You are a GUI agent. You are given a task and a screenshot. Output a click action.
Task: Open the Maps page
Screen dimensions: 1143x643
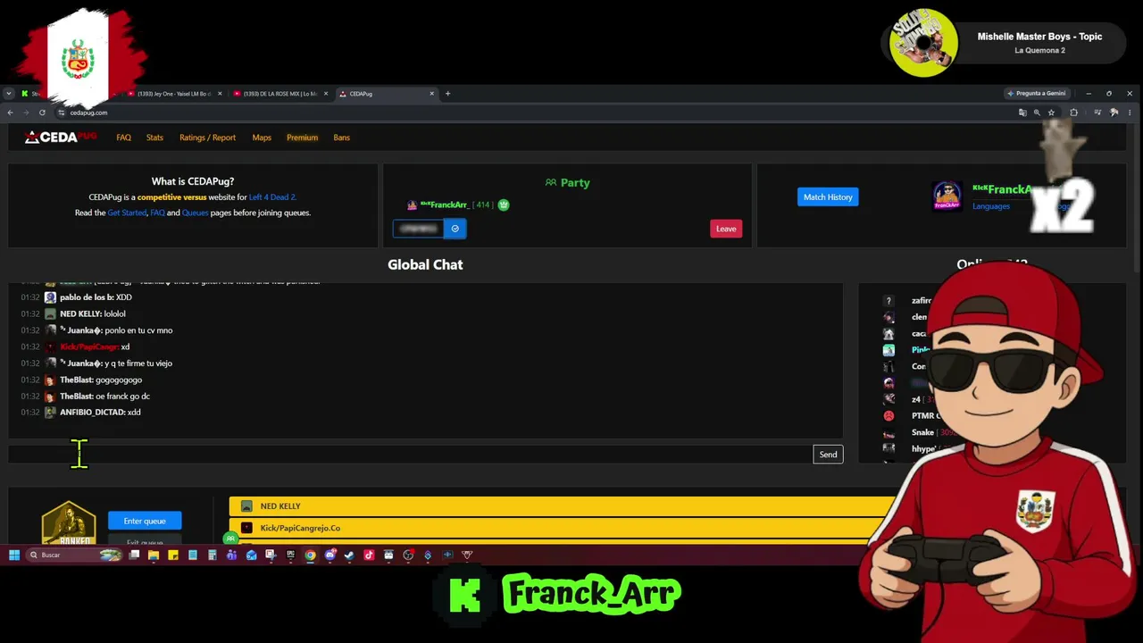[x=262, y=138]
